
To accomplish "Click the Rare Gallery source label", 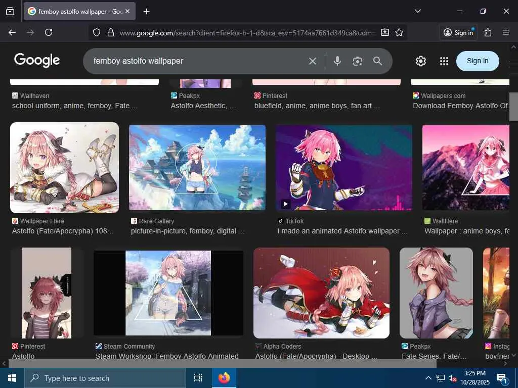I will (156, 221).
